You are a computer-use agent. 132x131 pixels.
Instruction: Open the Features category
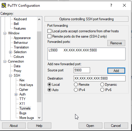(20, 28)
